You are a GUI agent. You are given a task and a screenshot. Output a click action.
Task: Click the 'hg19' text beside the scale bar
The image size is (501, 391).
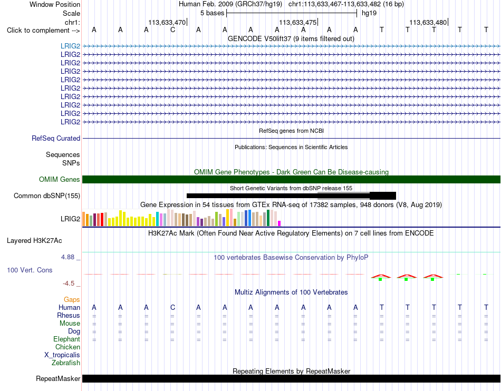click(369, 13)
